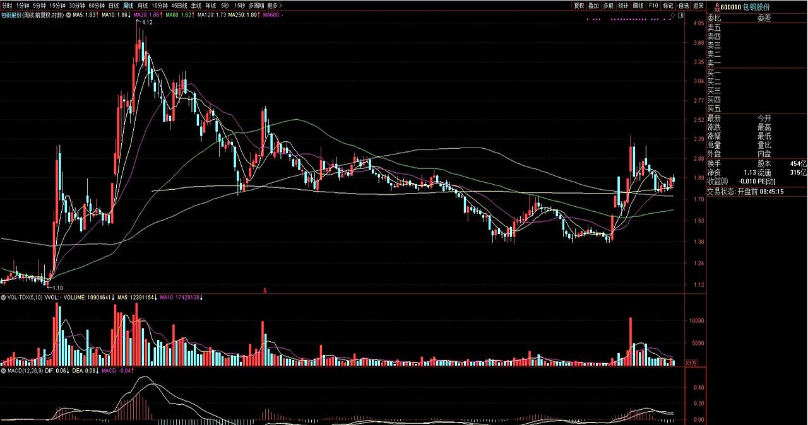Toggle the side panel icon above price axis
This screenshot has height=425, width=808.
(x=681, y=14)
